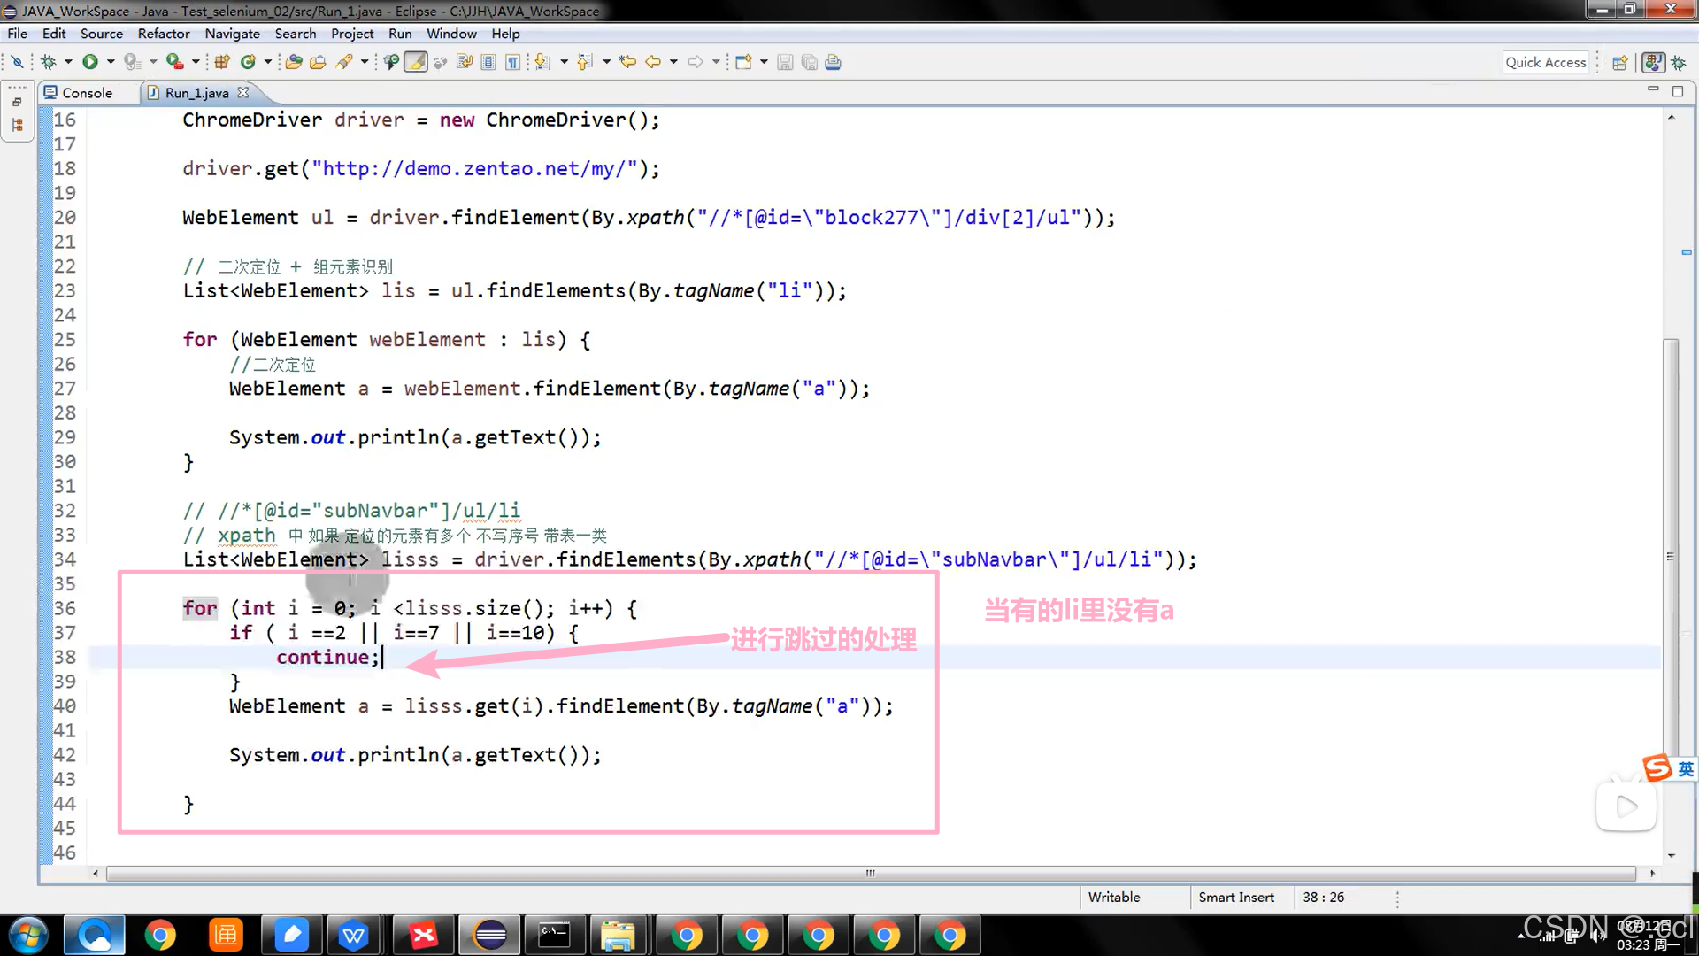This screenshot has width=1699, height=956.
Task: Click the Open Type folder icon
Action: point(294,61)
